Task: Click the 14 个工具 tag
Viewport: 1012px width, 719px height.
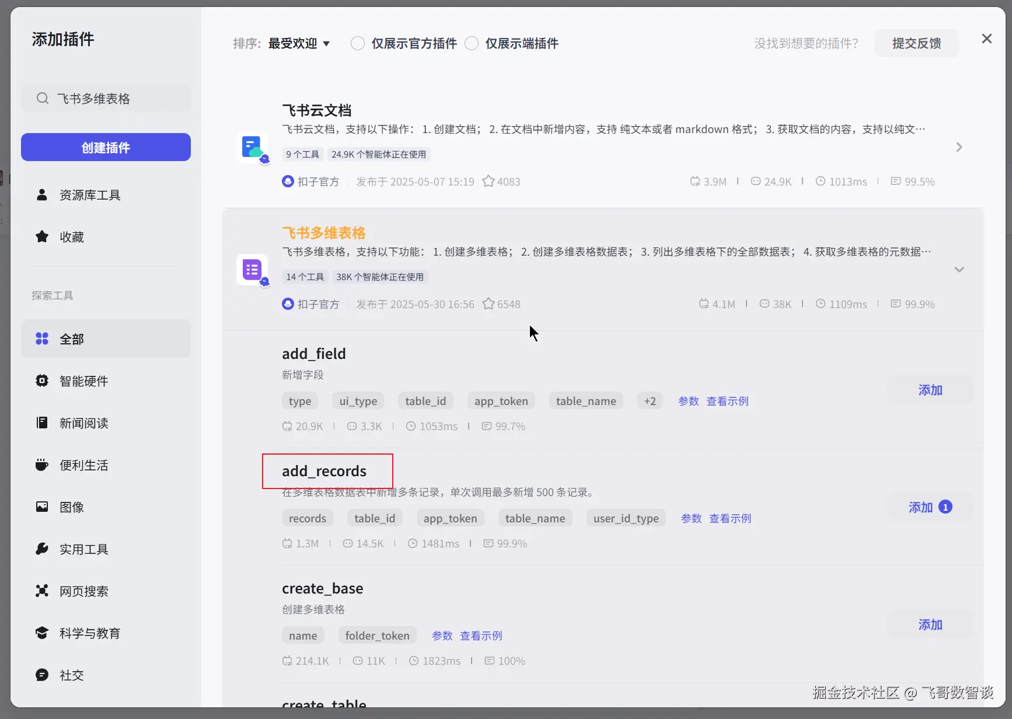Action: [x=305, y=277]
